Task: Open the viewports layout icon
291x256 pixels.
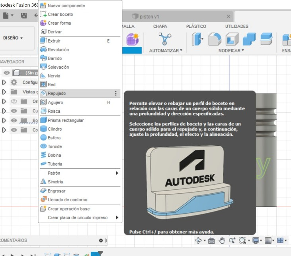Action: pyautogui.click(x=280, y=241)
